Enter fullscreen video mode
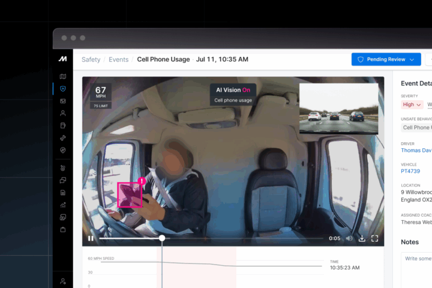Viewport: 432px width, 288px height. [x=374, y=238]
